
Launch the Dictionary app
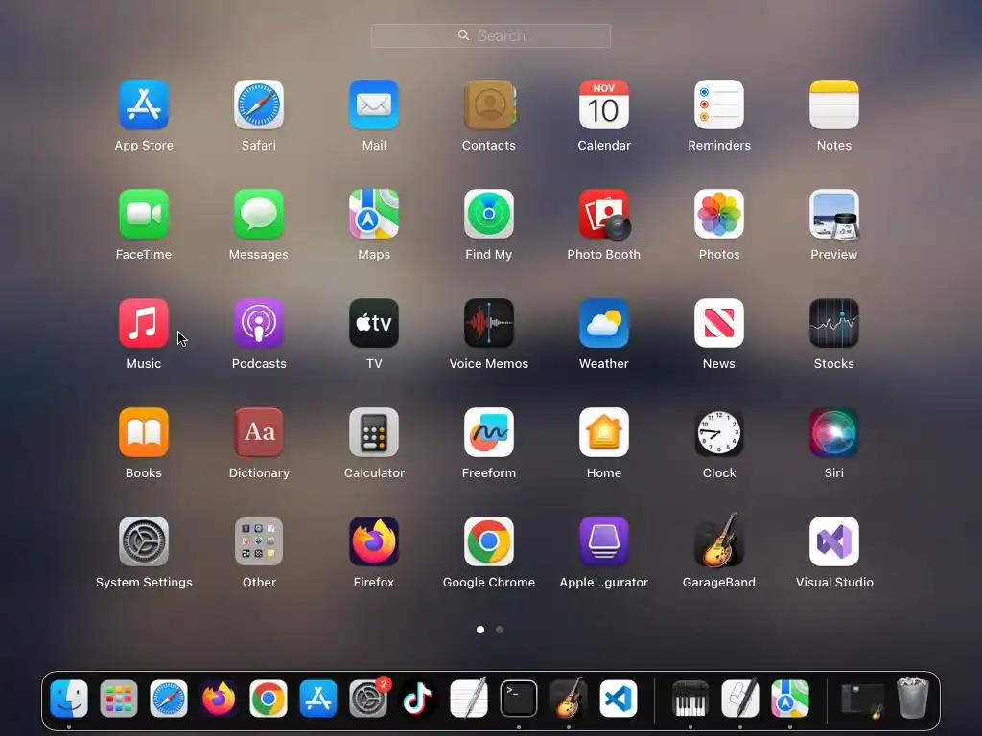click(259, 432)
